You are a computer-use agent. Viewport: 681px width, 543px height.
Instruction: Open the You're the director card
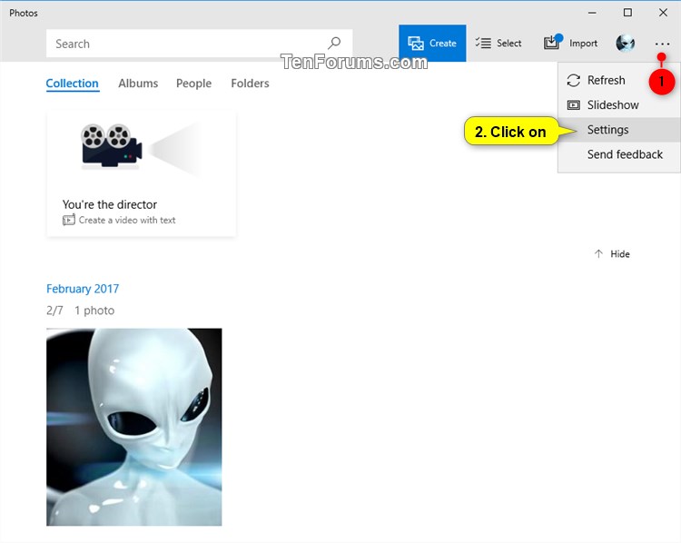(x=141, y=173)
